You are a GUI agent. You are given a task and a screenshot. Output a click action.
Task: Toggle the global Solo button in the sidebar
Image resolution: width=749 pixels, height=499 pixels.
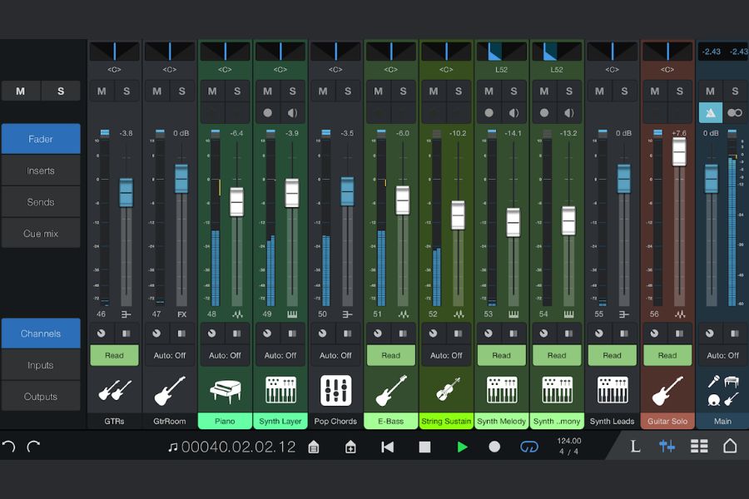pyautogui.click(x=61, y=91)
